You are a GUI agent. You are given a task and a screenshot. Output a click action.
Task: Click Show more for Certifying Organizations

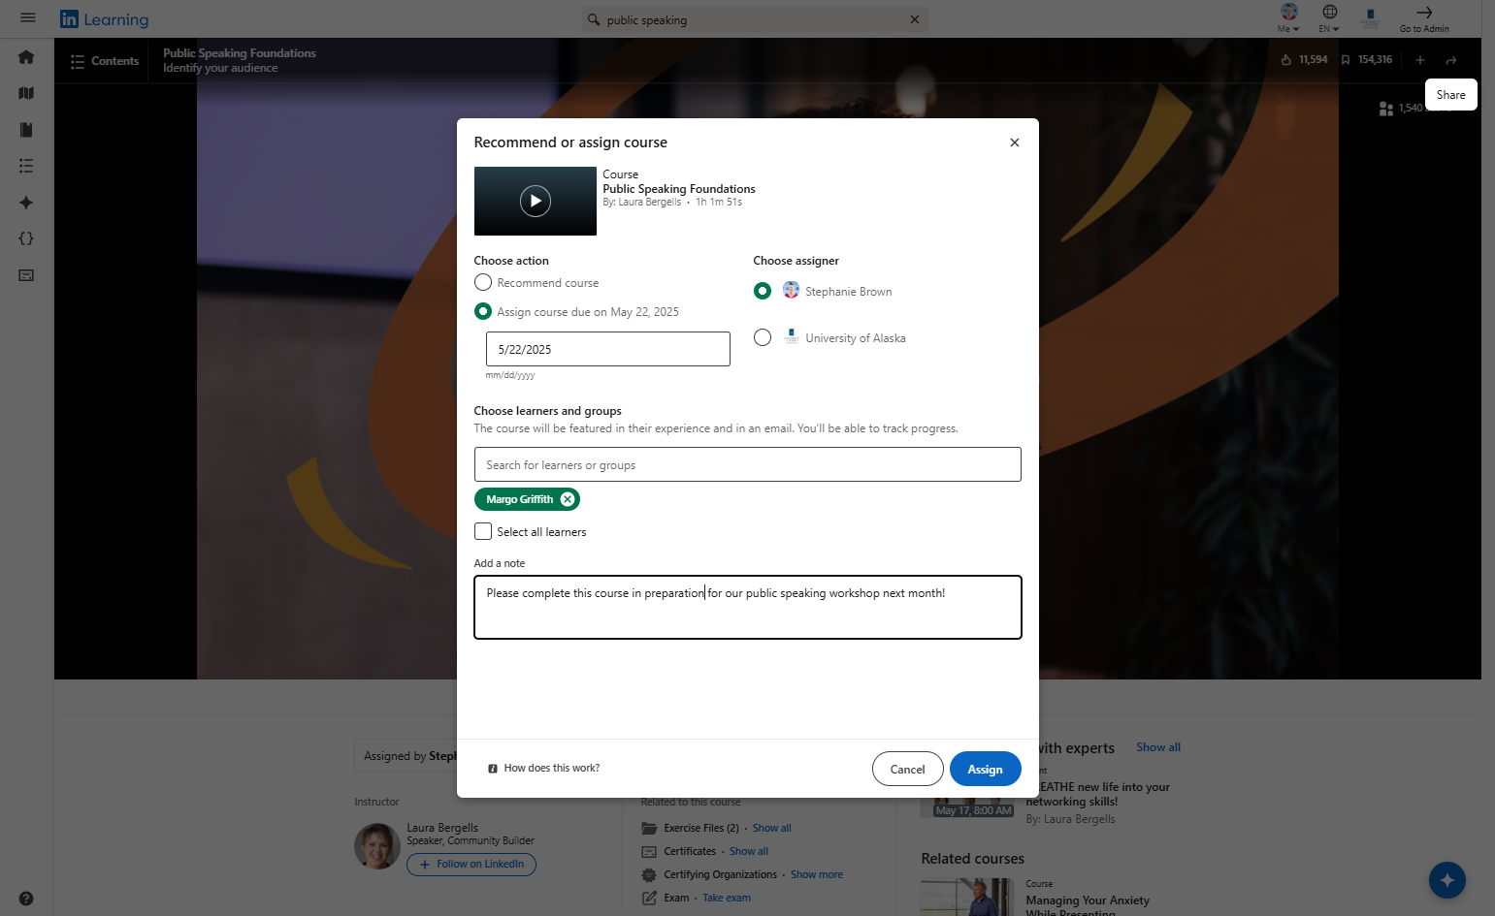(x=817, y=874)
